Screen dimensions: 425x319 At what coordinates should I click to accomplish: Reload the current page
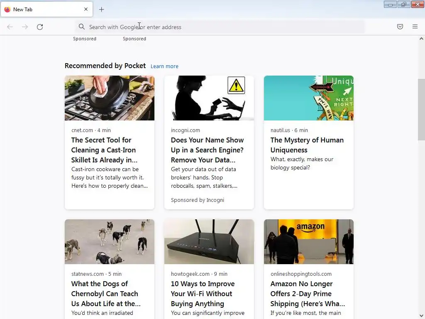click(x=40, y=27)
